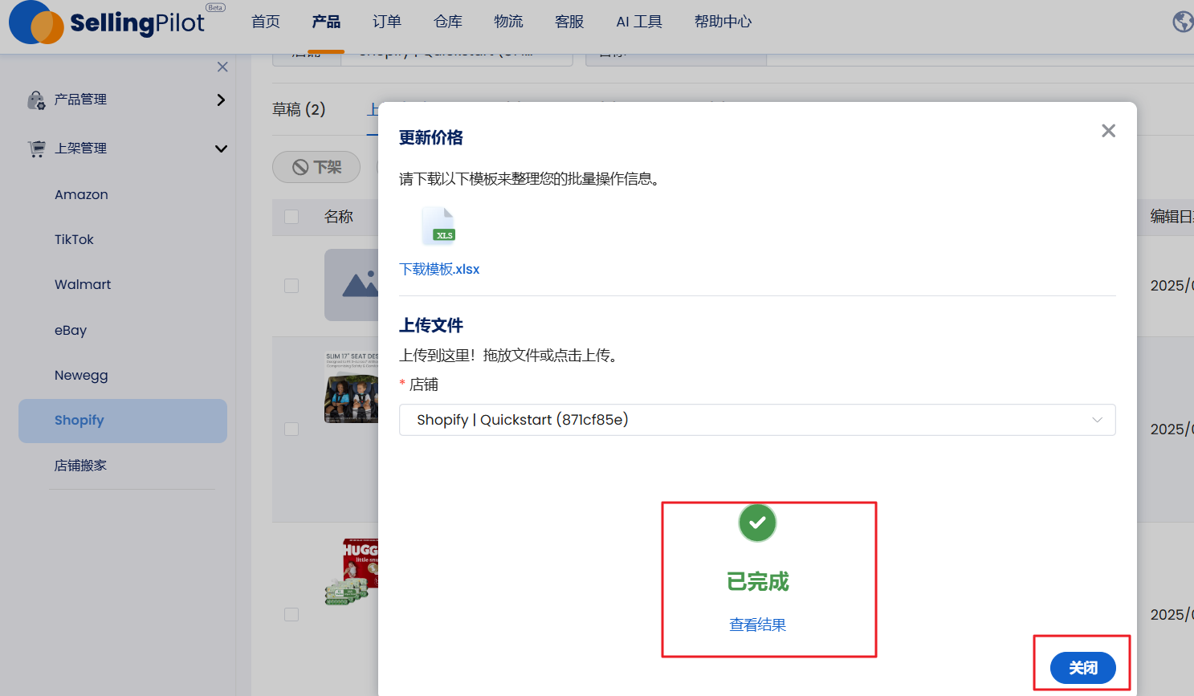Open the 查看结果 link
Image resolution: width=1194 pixels, height=696 pixels.
(757, 625)
